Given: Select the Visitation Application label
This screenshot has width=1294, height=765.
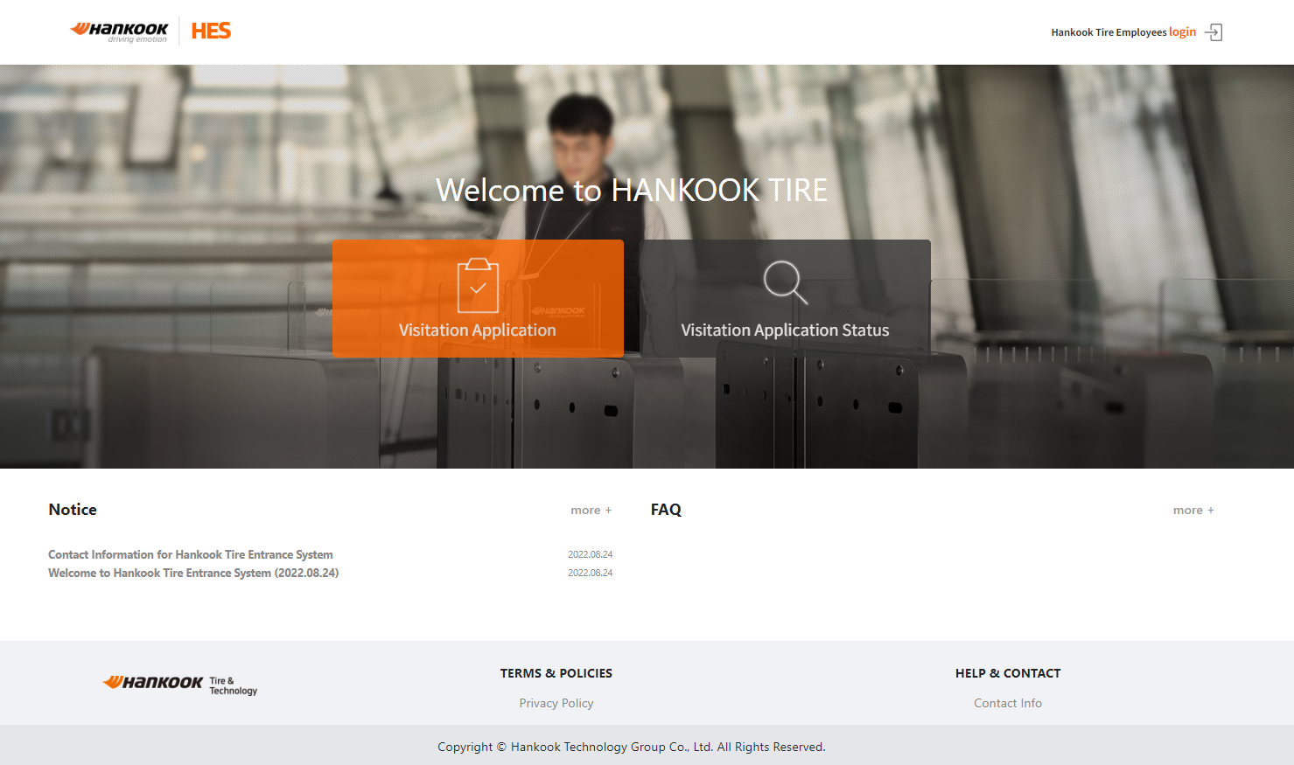Looking at the screenshot, I should (478, 330).
